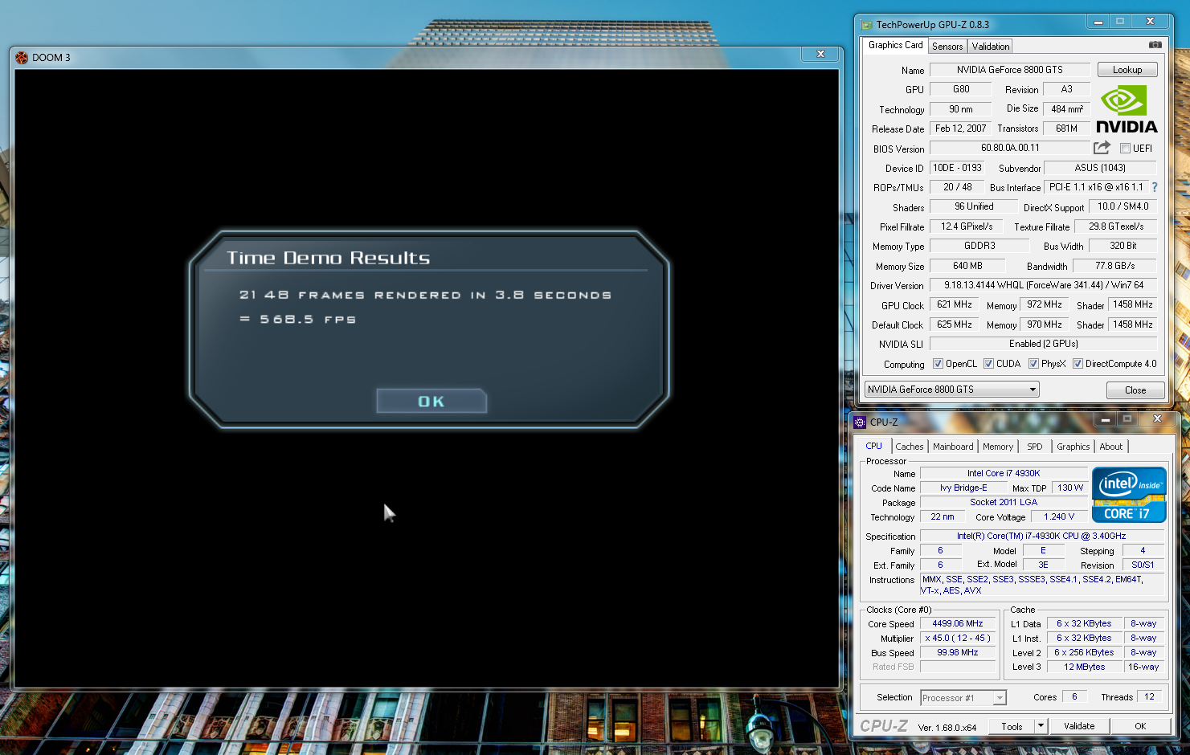Click the Close button in GPU-Z
1190x755 pixels.
click(x=1135, y=390)
